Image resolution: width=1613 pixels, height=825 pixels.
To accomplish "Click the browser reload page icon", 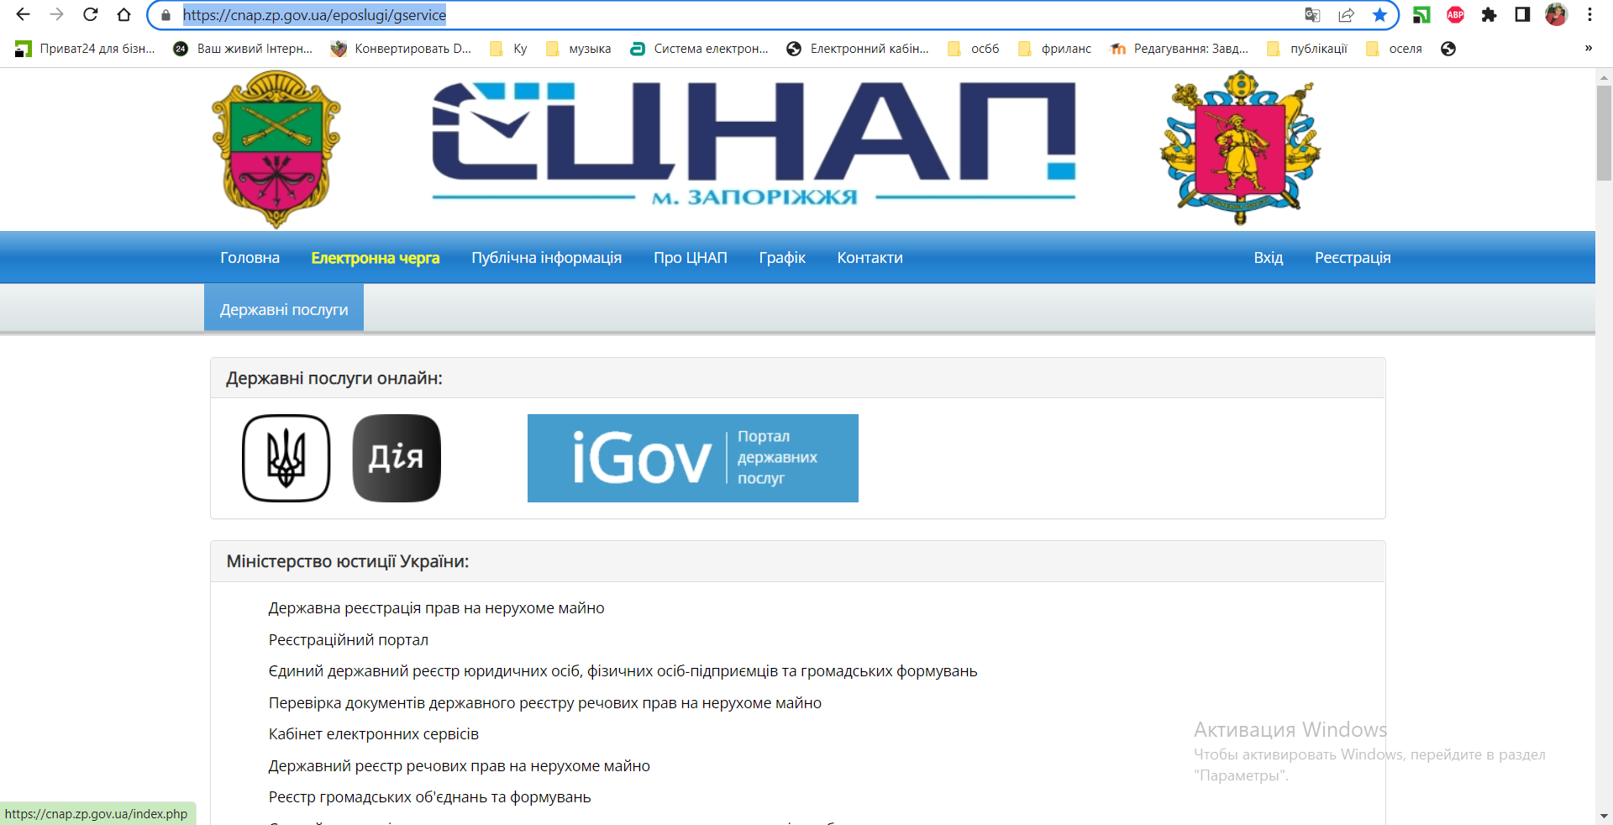I will [91, 14].
